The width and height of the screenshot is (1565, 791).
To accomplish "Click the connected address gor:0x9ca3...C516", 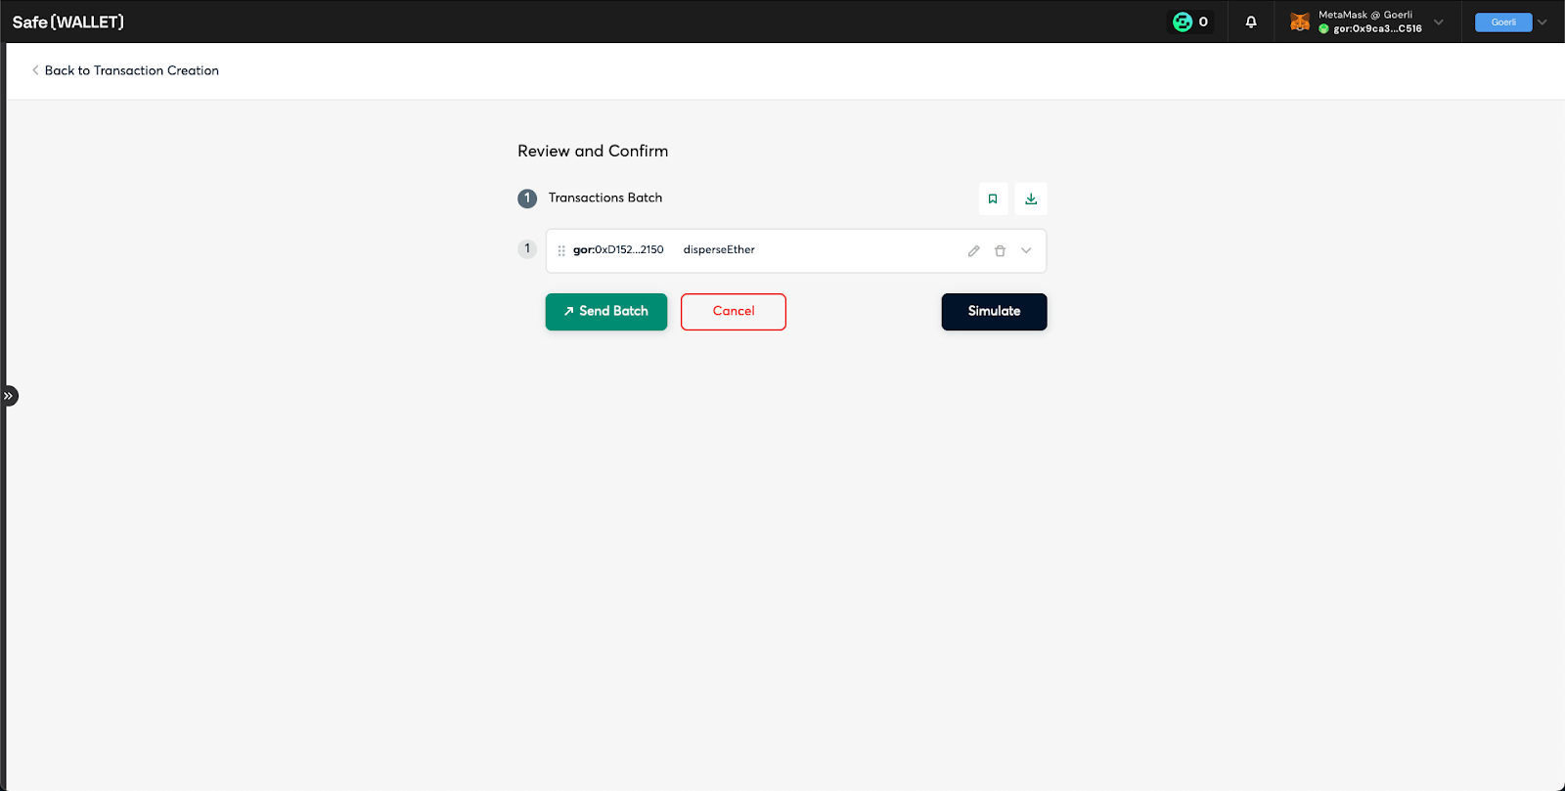I will point(1377,28).
